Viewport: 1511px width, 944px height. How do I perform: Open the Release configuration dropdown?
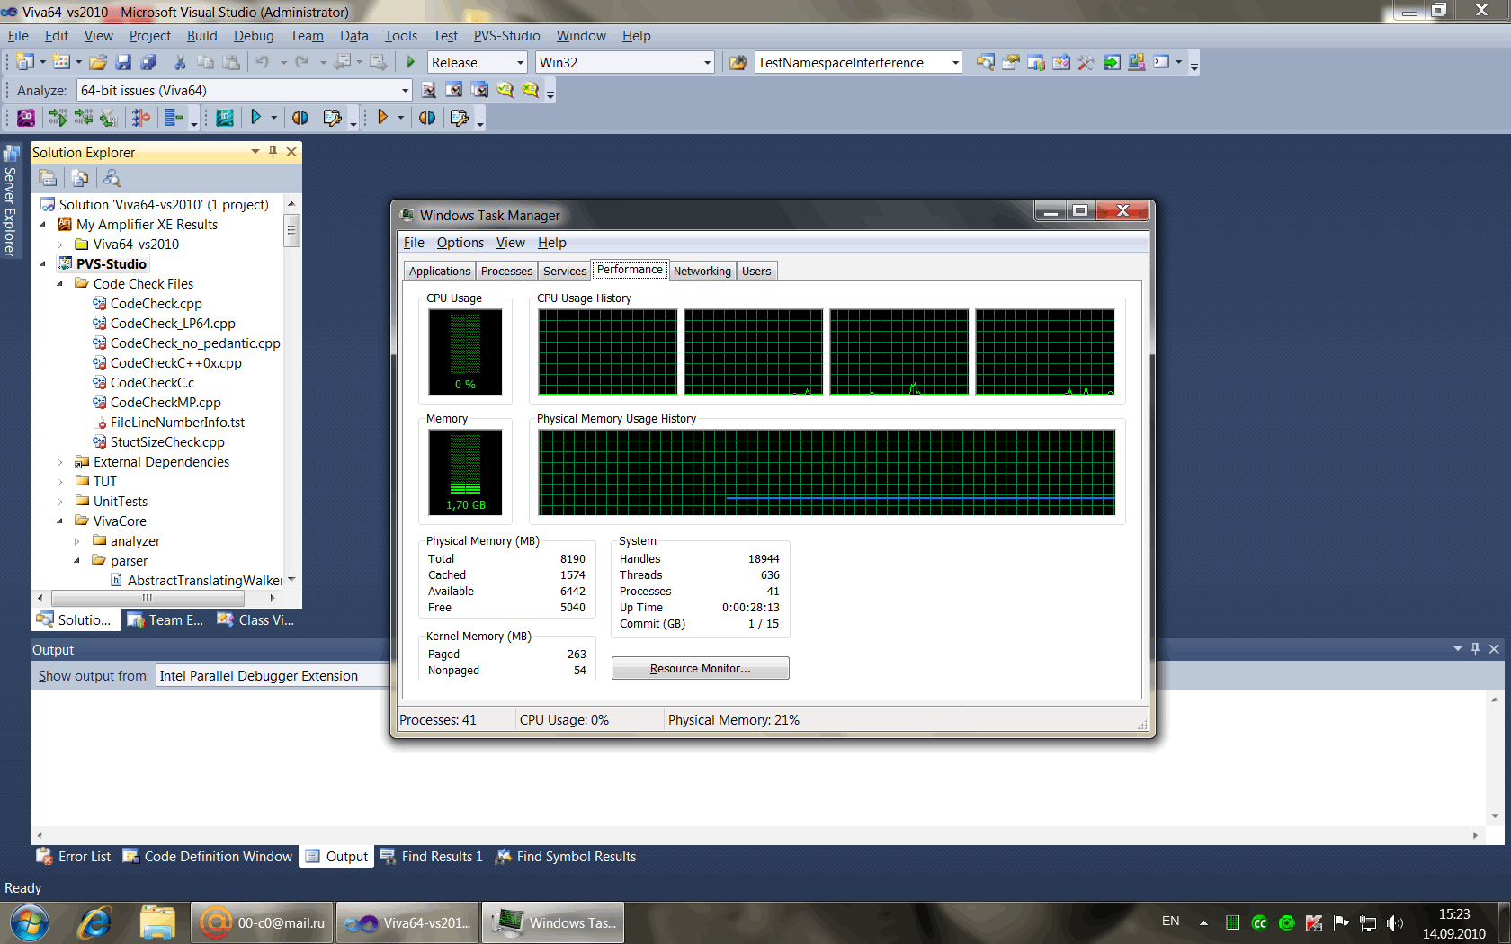point(520,63)
